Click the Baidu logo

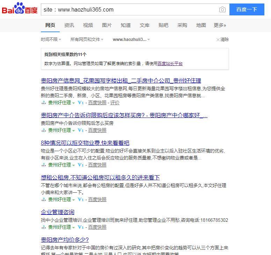coord(20,8)
